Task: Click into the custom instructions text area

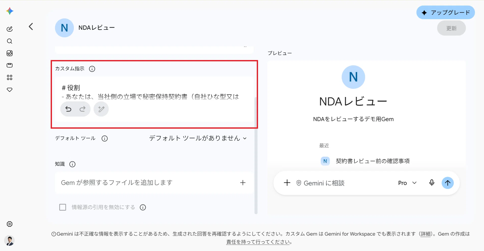Action: pos(154,99)
